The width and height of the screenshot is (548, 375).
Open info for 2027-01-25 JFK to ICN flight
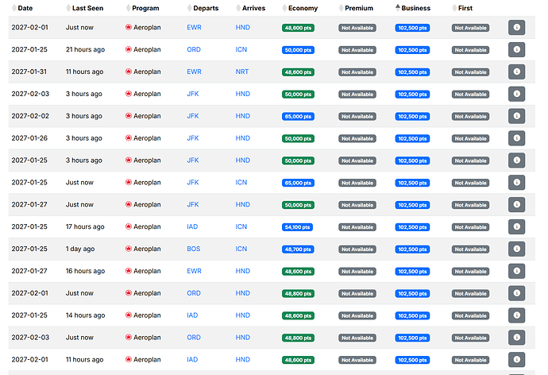coord(516,183)
